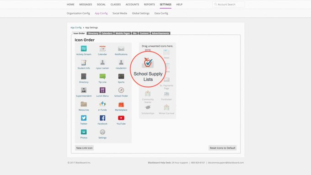
Task: Open the SOCIAL menu
Action: coord(101,5)
